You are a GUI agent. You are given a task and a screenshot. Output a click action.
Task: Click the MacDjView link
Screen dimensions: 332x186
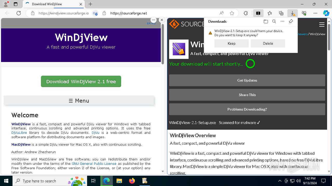coord(21,144)
